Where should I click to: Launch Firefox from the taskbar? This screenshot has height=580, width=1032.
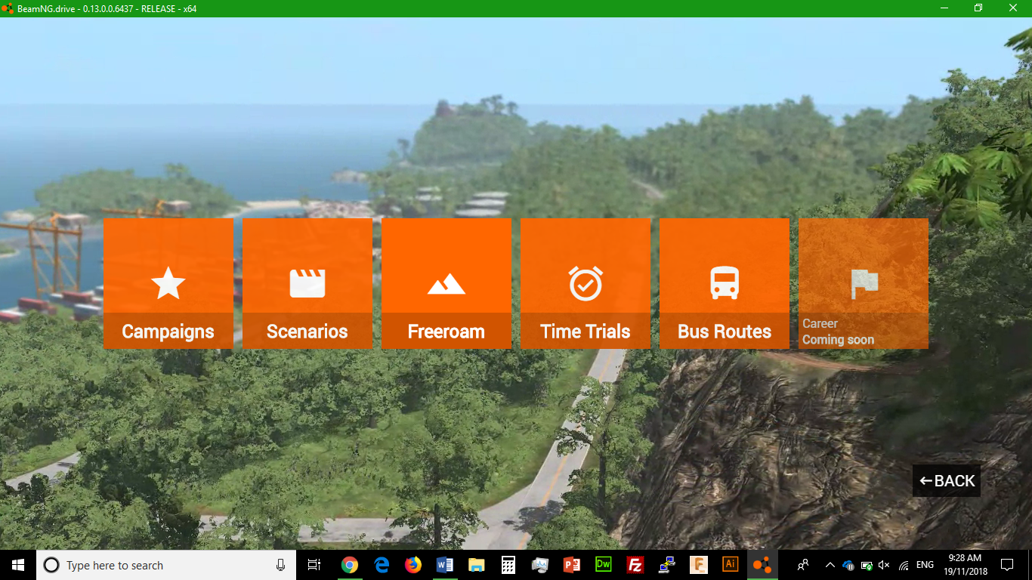[x=413, y=565]
